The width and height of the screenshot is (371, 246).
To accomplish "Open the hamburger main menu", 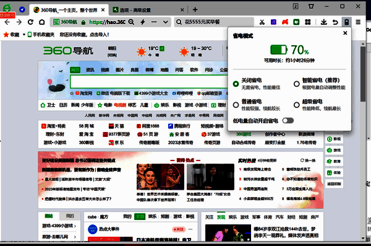I will click(x=358, y=22).
